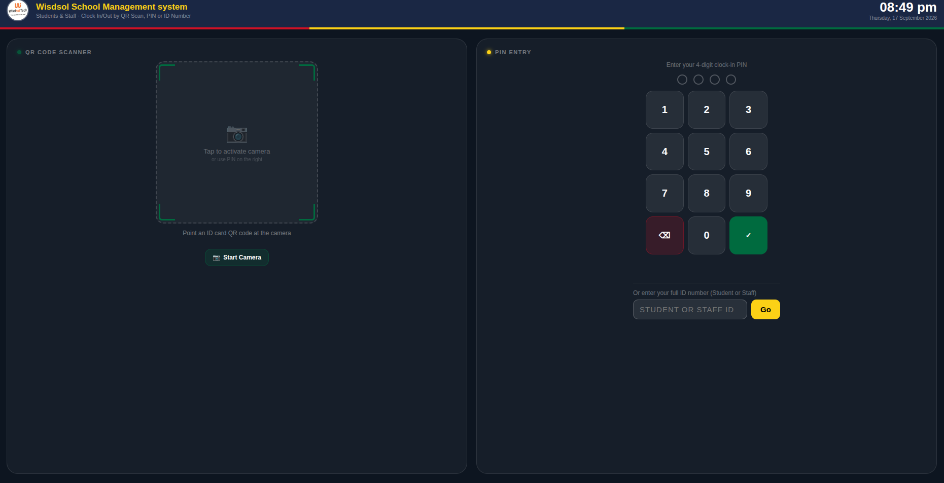
Task: Confirm PIN with the green checkmark key
Action: click(748, 235)
